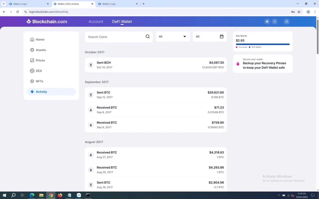Viewport: 319px width, 199px height.
Task: Open DEX in the sidebar
Action: point(51,71)
